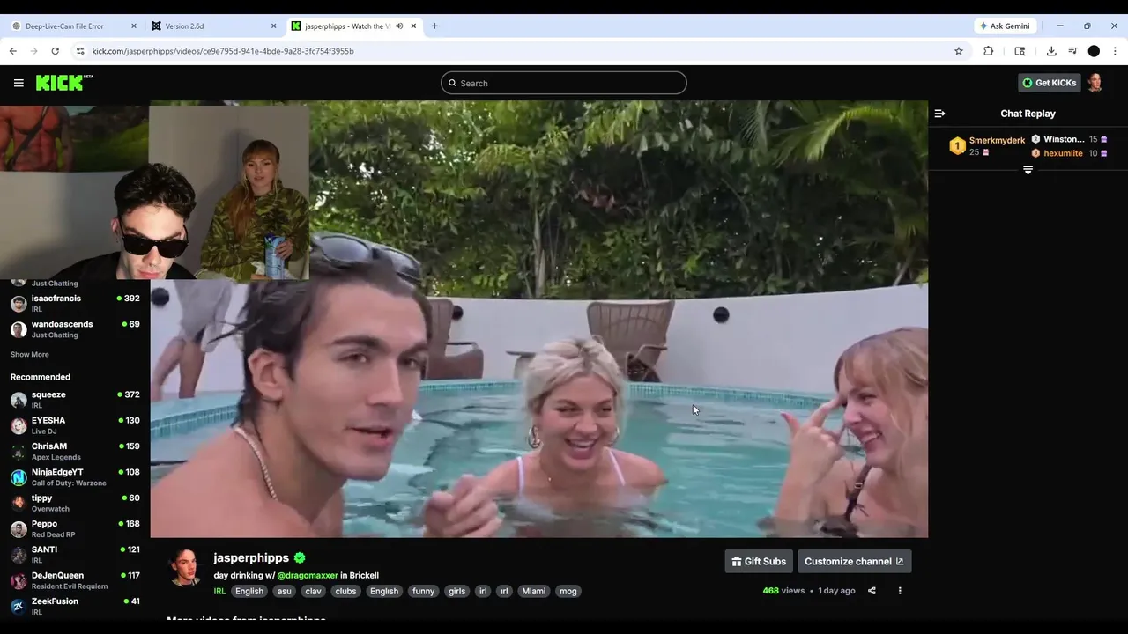Open the jasperphipps channel name link
This screenshot has height=634, width=1128.
point(251,557)
